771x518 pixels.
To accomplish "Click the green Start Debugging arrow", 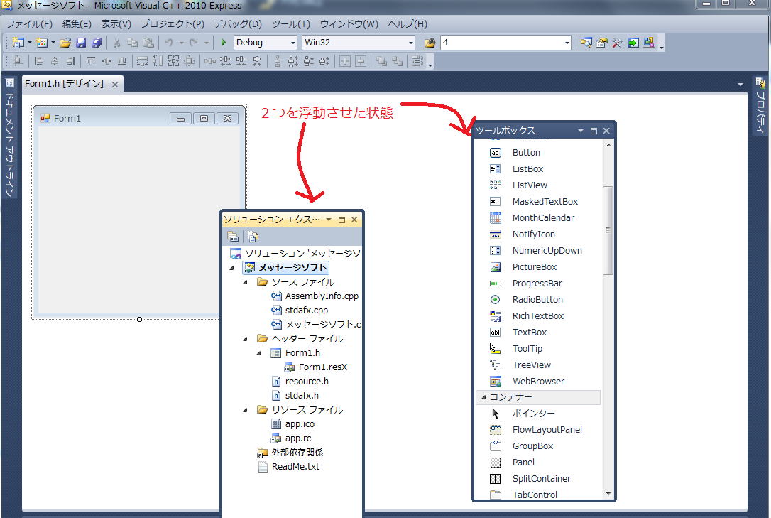I will point(224,43).
